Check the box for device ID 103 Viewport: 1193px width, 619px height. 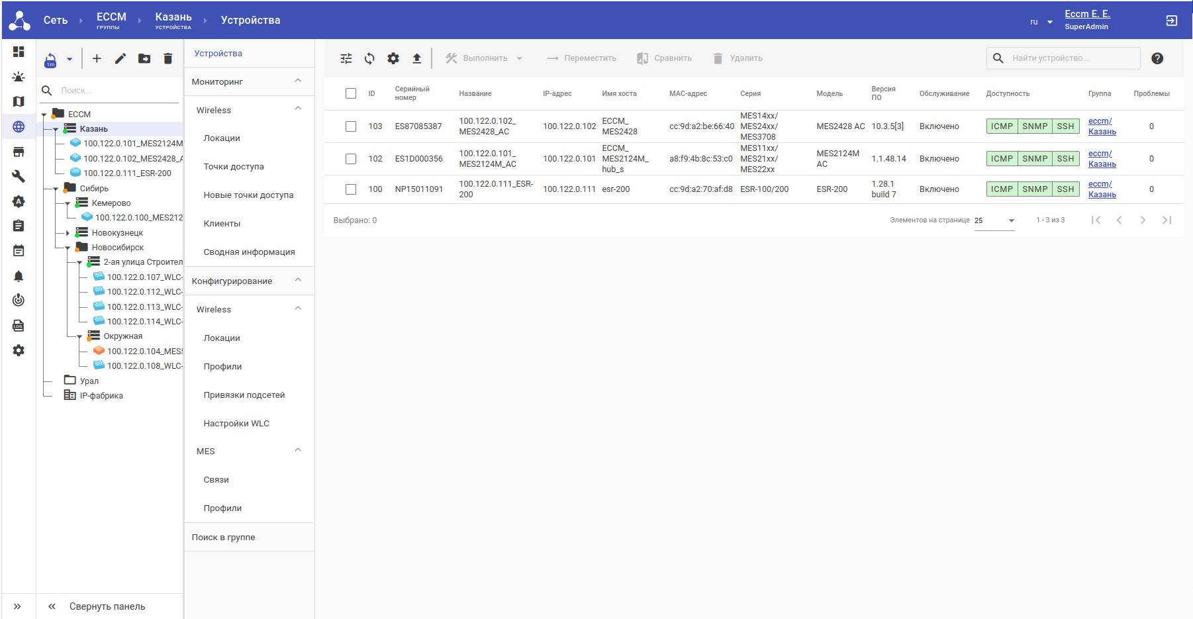(351, 126)
